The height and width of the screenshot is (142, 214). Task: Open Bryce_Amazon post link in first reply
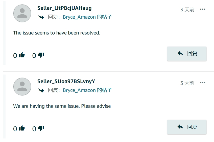pyautogui.click(x=87, y=17)
